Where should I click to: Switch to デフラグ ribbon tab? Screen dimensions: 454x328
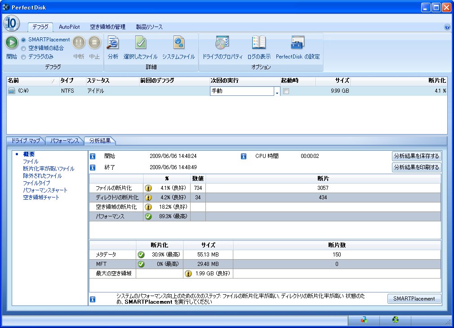click(40, 27)
